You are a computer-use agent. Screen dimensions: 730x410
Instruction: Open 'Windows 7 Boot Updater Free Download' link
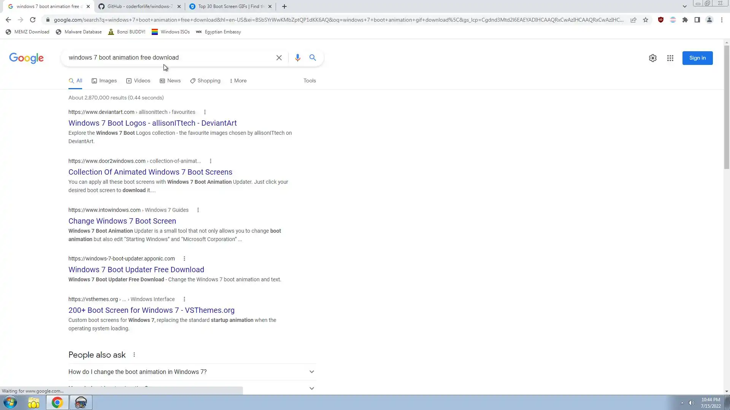click(x=136, y=270)
